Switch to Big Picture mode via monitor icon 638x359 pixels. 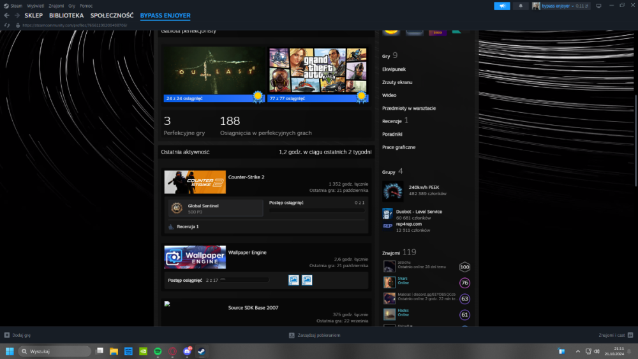click(x=598, y=6)
